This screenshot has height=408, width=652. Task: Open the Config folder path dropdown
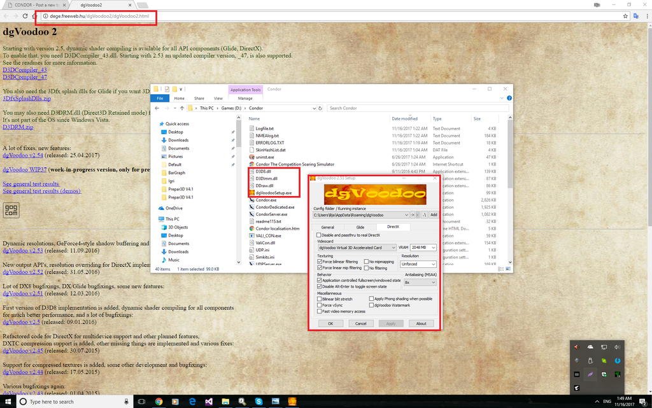pos(406,215)
